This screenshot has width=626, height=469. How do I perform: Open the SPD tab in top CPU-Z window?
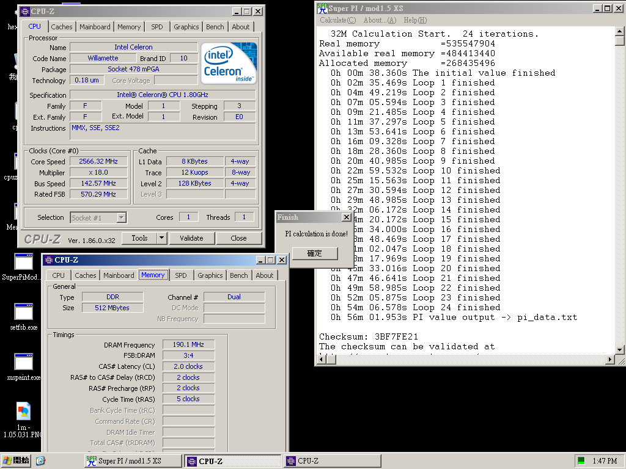click(157, 27)
